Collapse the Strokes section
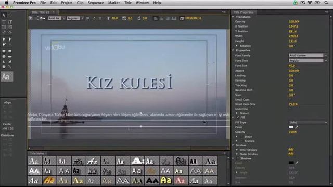This screenshot has height=187, width=333. [233, 145]
